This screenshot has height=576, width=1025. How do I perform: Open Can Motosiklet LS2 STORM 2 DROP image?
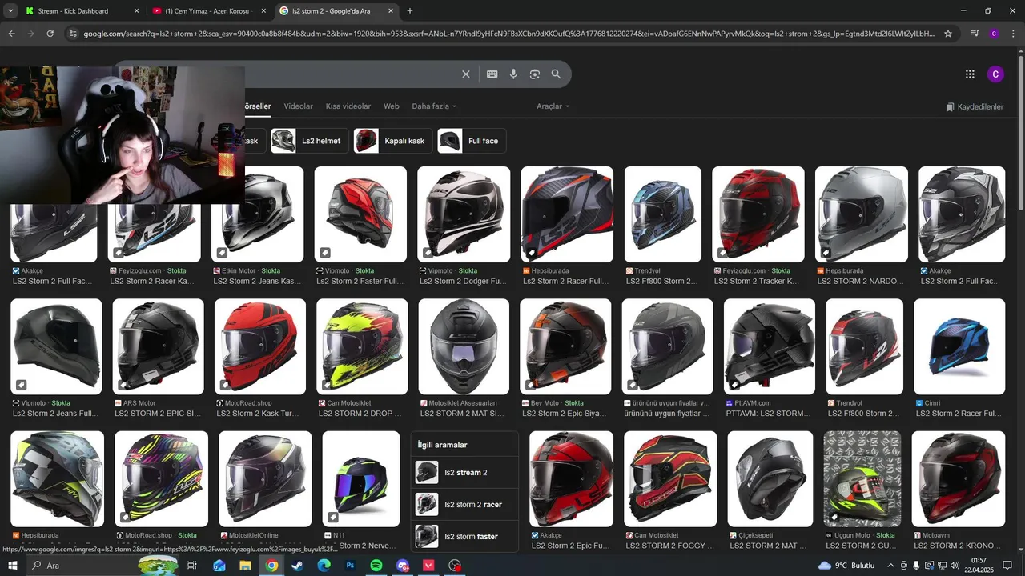coord(362,346)
